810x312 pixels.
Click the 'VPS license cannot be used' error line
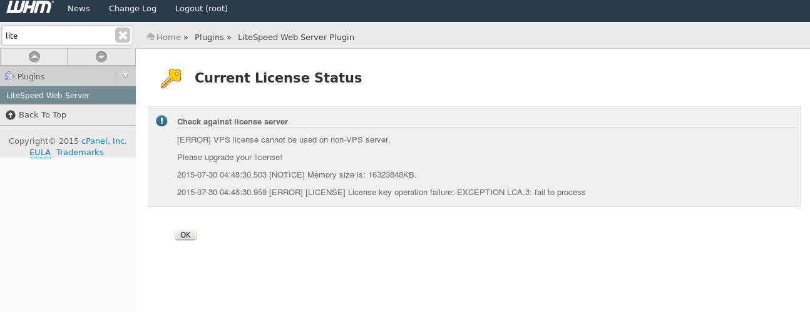[x=284, y=140]
